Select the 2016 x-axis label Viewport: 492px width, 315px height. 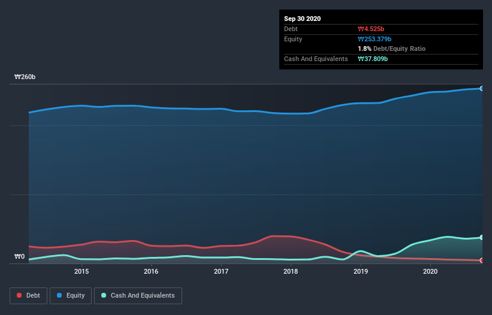(x=151, y=271)
